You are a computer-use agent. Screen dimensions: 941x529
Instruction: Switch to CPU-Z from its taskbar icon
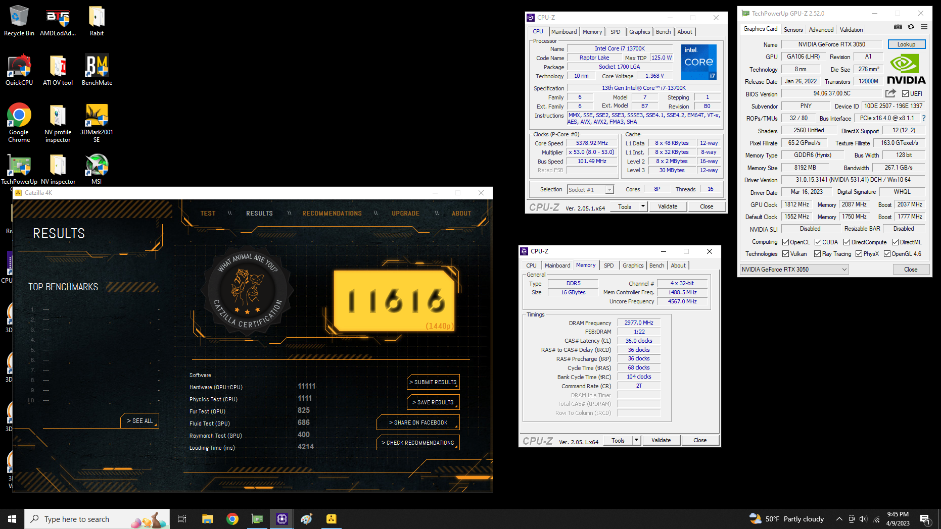click(x=282, y=519)
